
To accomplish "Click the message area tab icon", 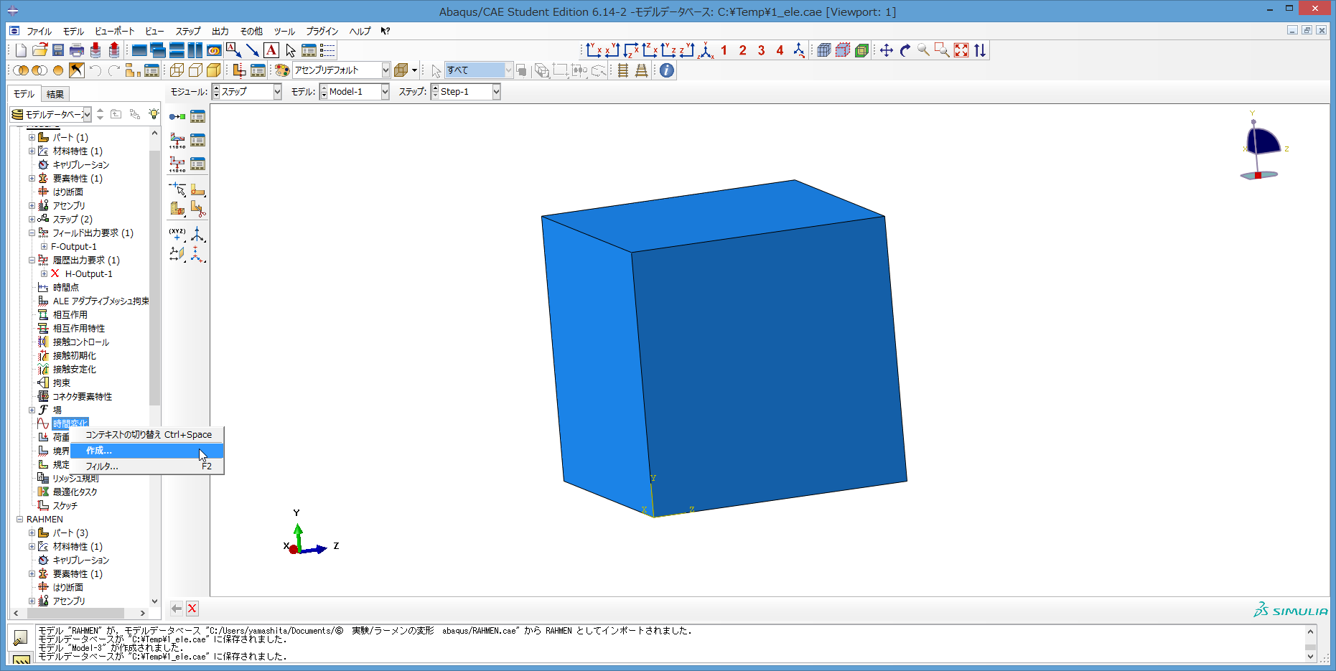I will click(21, 637).
